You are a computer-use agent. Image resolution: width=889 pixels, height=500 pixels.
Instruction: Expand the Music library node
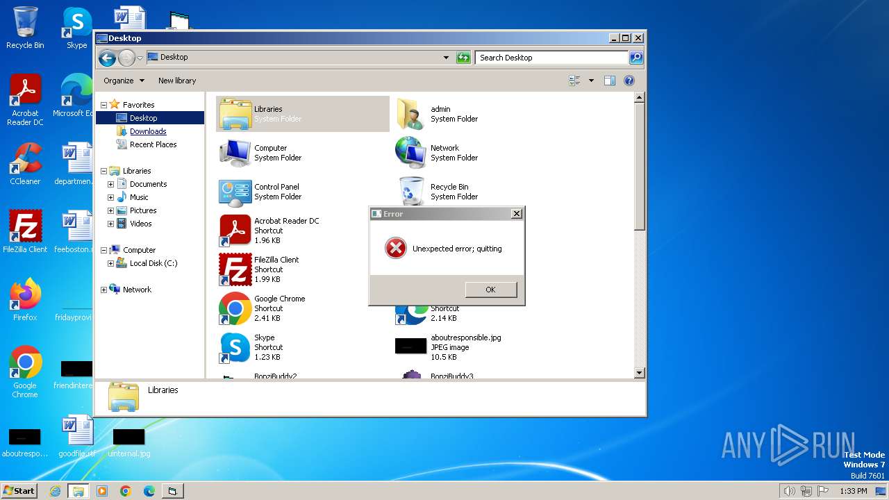pos(110,197)
